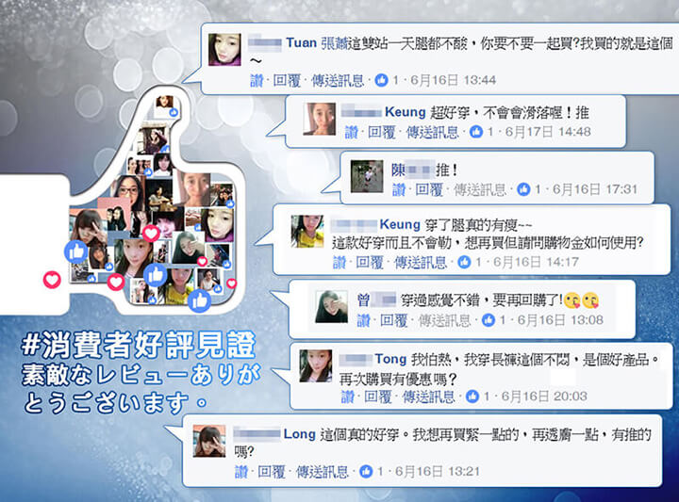Click like icon beside 6月16日 20:03
679x502 pixels.
472,397
